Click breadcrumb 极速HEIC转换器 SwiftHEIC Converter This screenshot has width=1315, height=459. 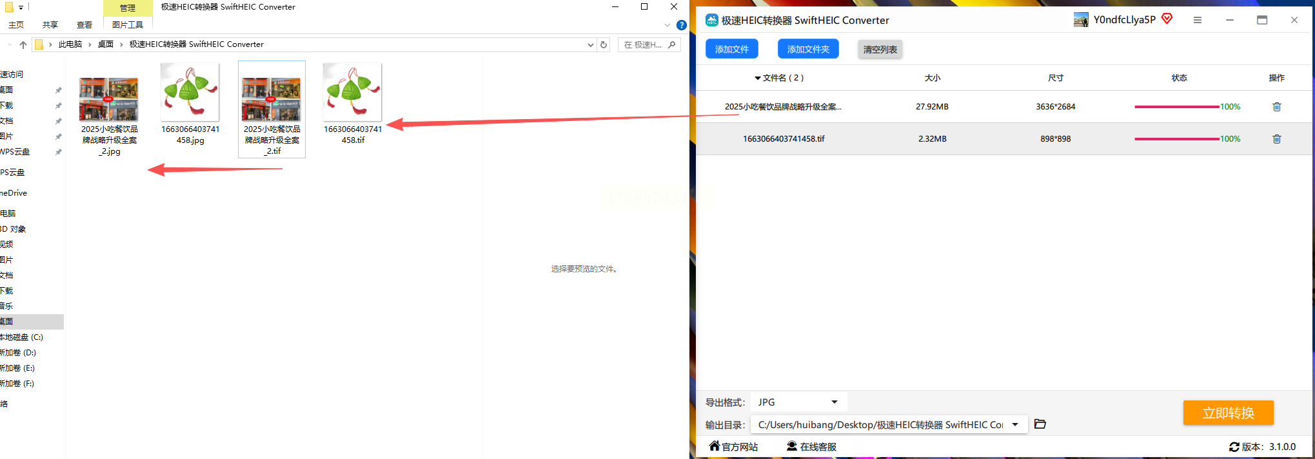tap(197, 44)
